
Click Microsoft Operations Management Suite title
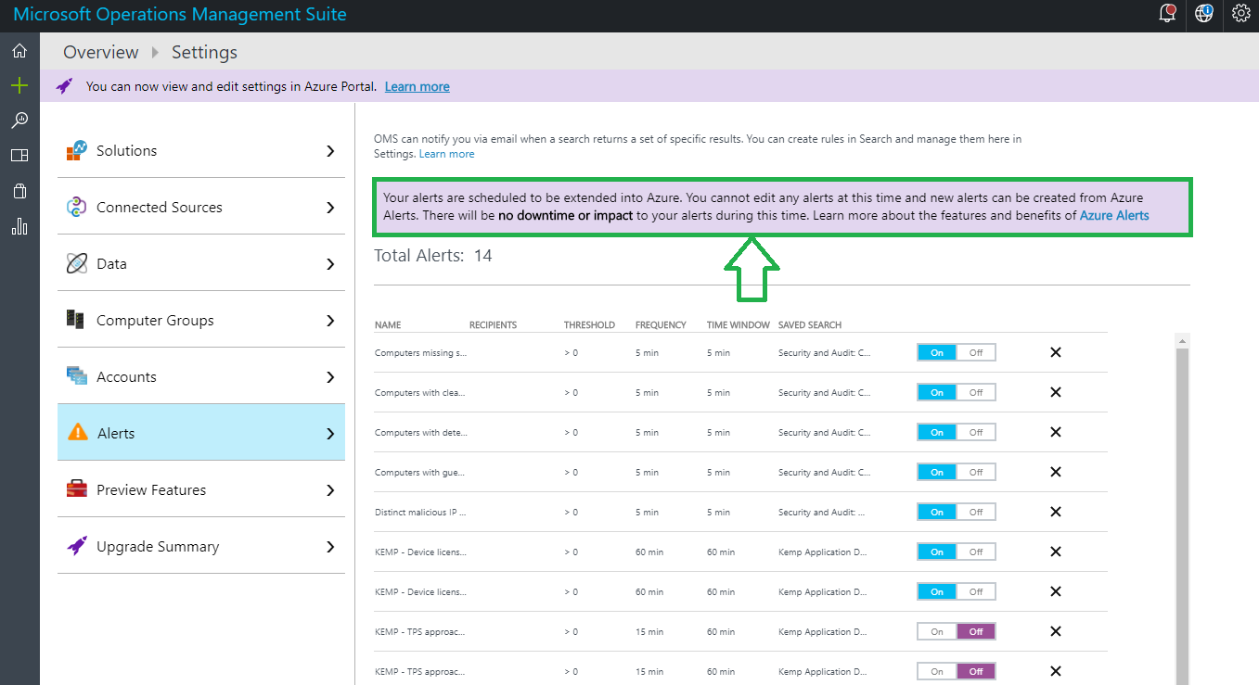pyautogui.click(x=180, y=14)
